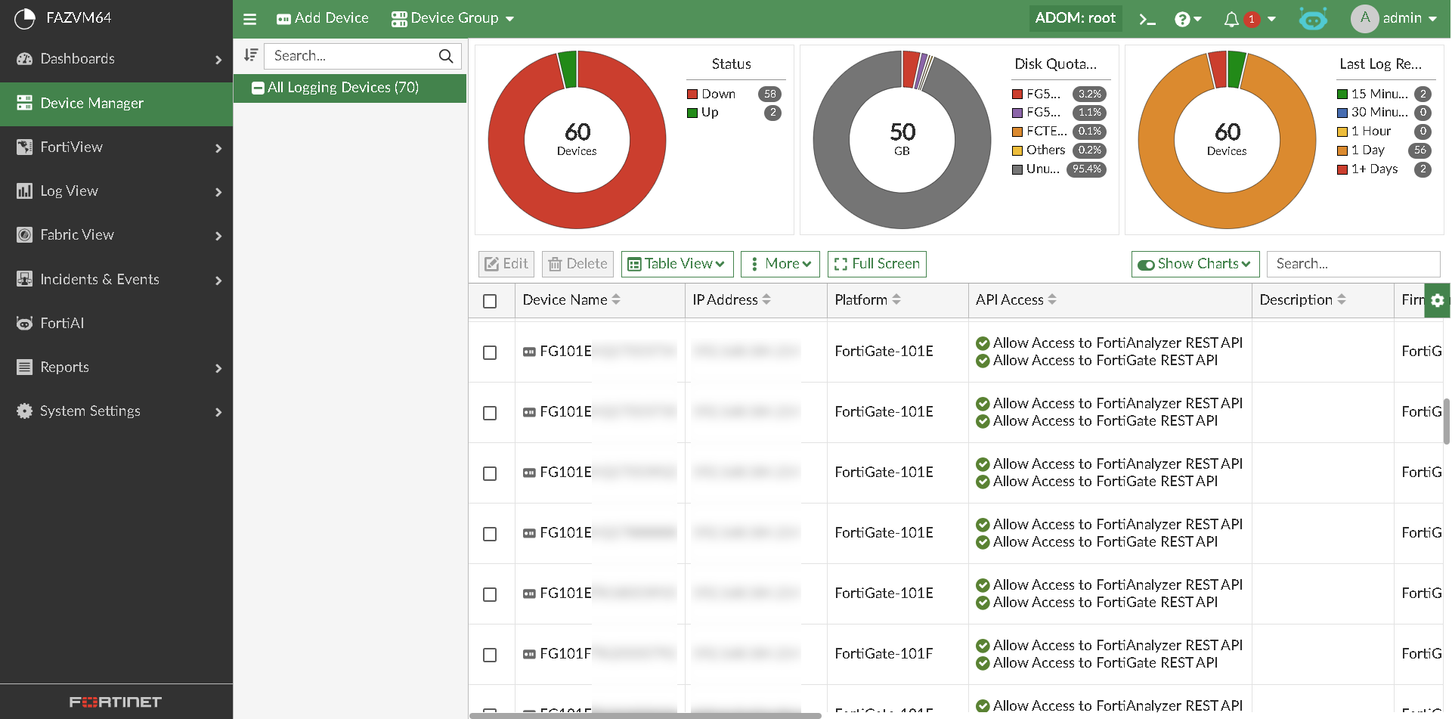Sort by IP Address column arrows

tap(766, 299)
